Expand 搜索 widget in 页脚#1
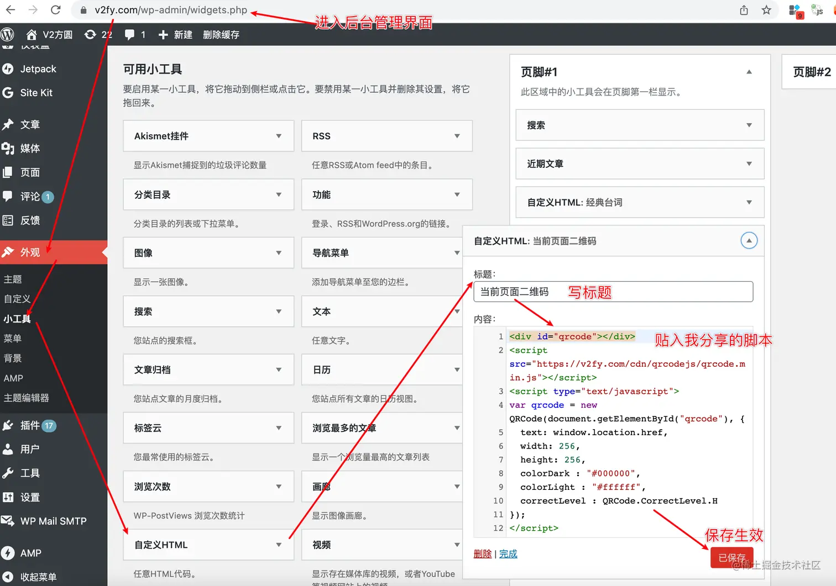This screenshot has height=586, width=836. click(749, 125)
